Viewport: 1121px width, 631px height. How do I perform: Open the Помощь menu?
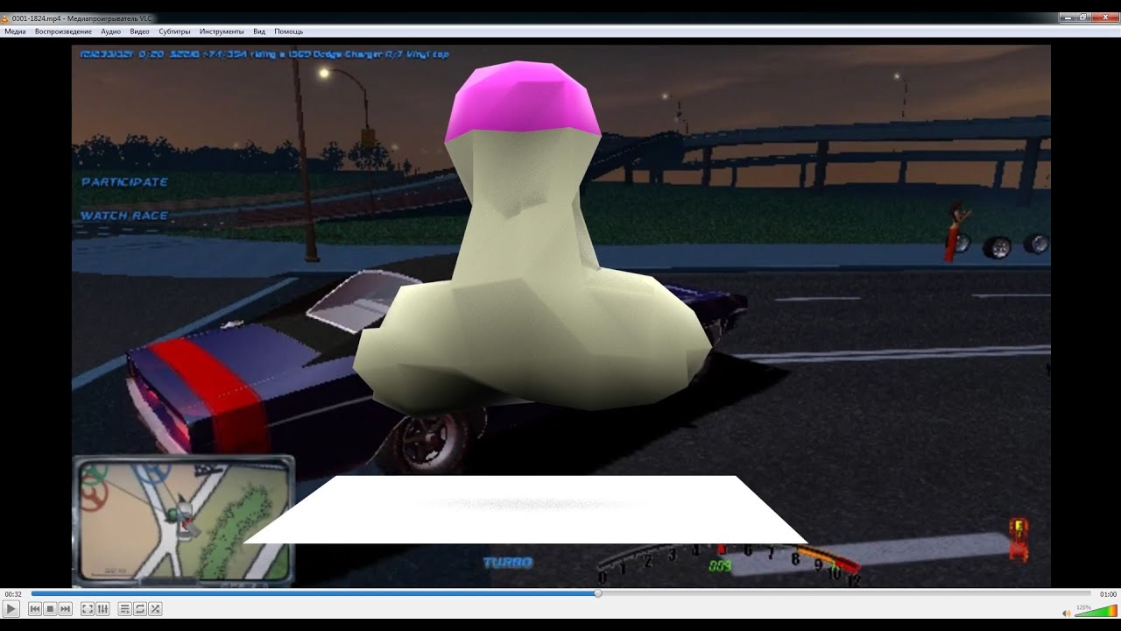(288, 32)
